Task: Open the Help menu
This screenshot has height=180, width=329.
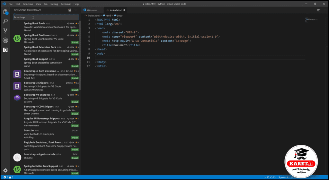Action: tap(76, 4)
